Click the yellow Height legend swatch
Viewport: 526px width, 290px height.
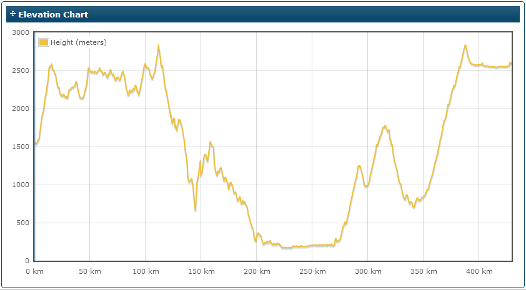click(44, 42)
